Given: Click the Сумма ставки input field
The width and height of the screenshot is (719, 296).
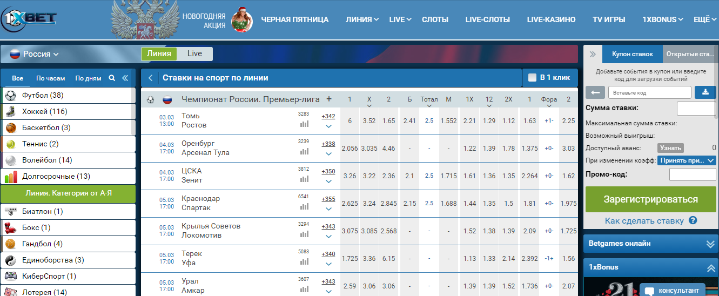Looking at the screenshot, I should [696, 109].
